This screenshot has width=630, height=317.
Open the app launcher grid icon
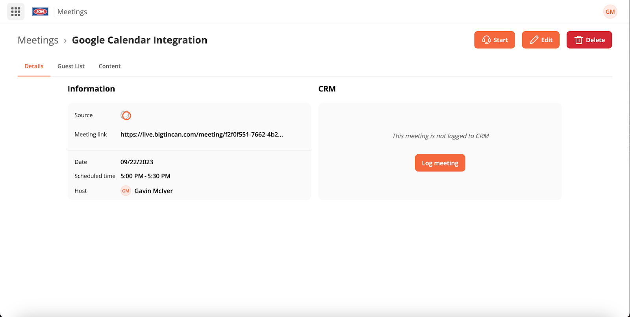(x=16, y=12)
